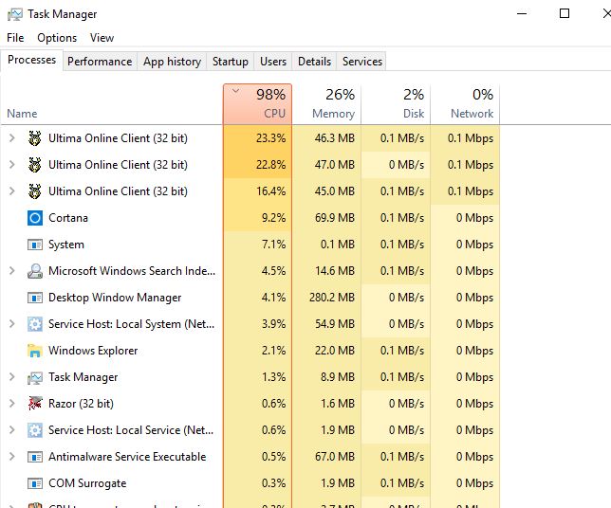This screenshot has height=508, width=611.
Task: Expand Ultima Online Client using 23.3% CPU
Action: pos(11,137)
